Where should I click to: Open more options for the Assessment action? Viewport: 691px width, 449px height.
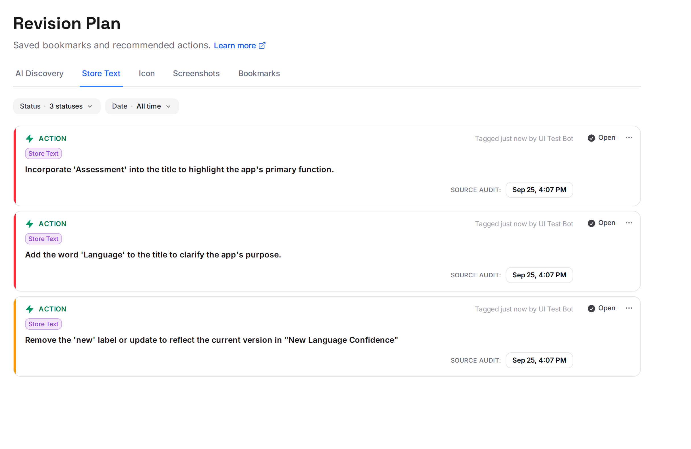coord(629,138)
